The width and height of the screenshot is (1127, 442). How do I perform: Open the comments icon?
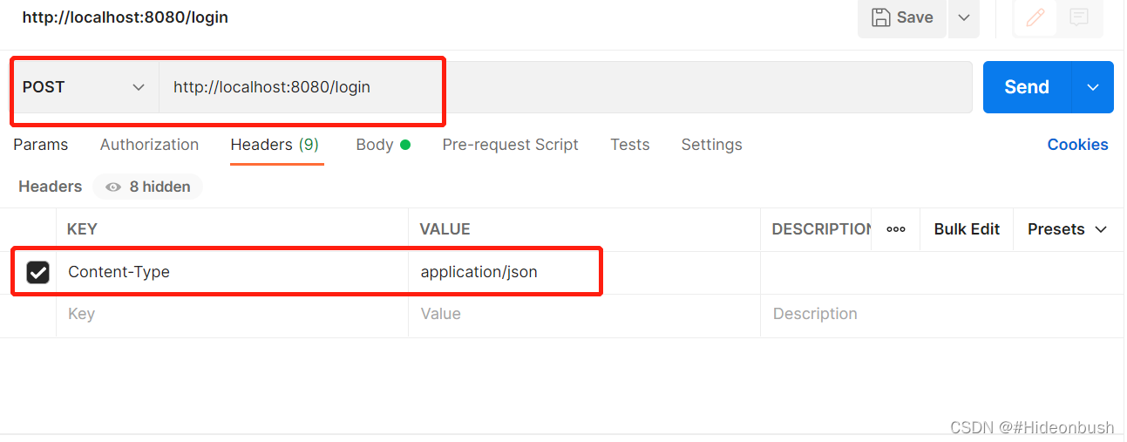(1079, 17)
